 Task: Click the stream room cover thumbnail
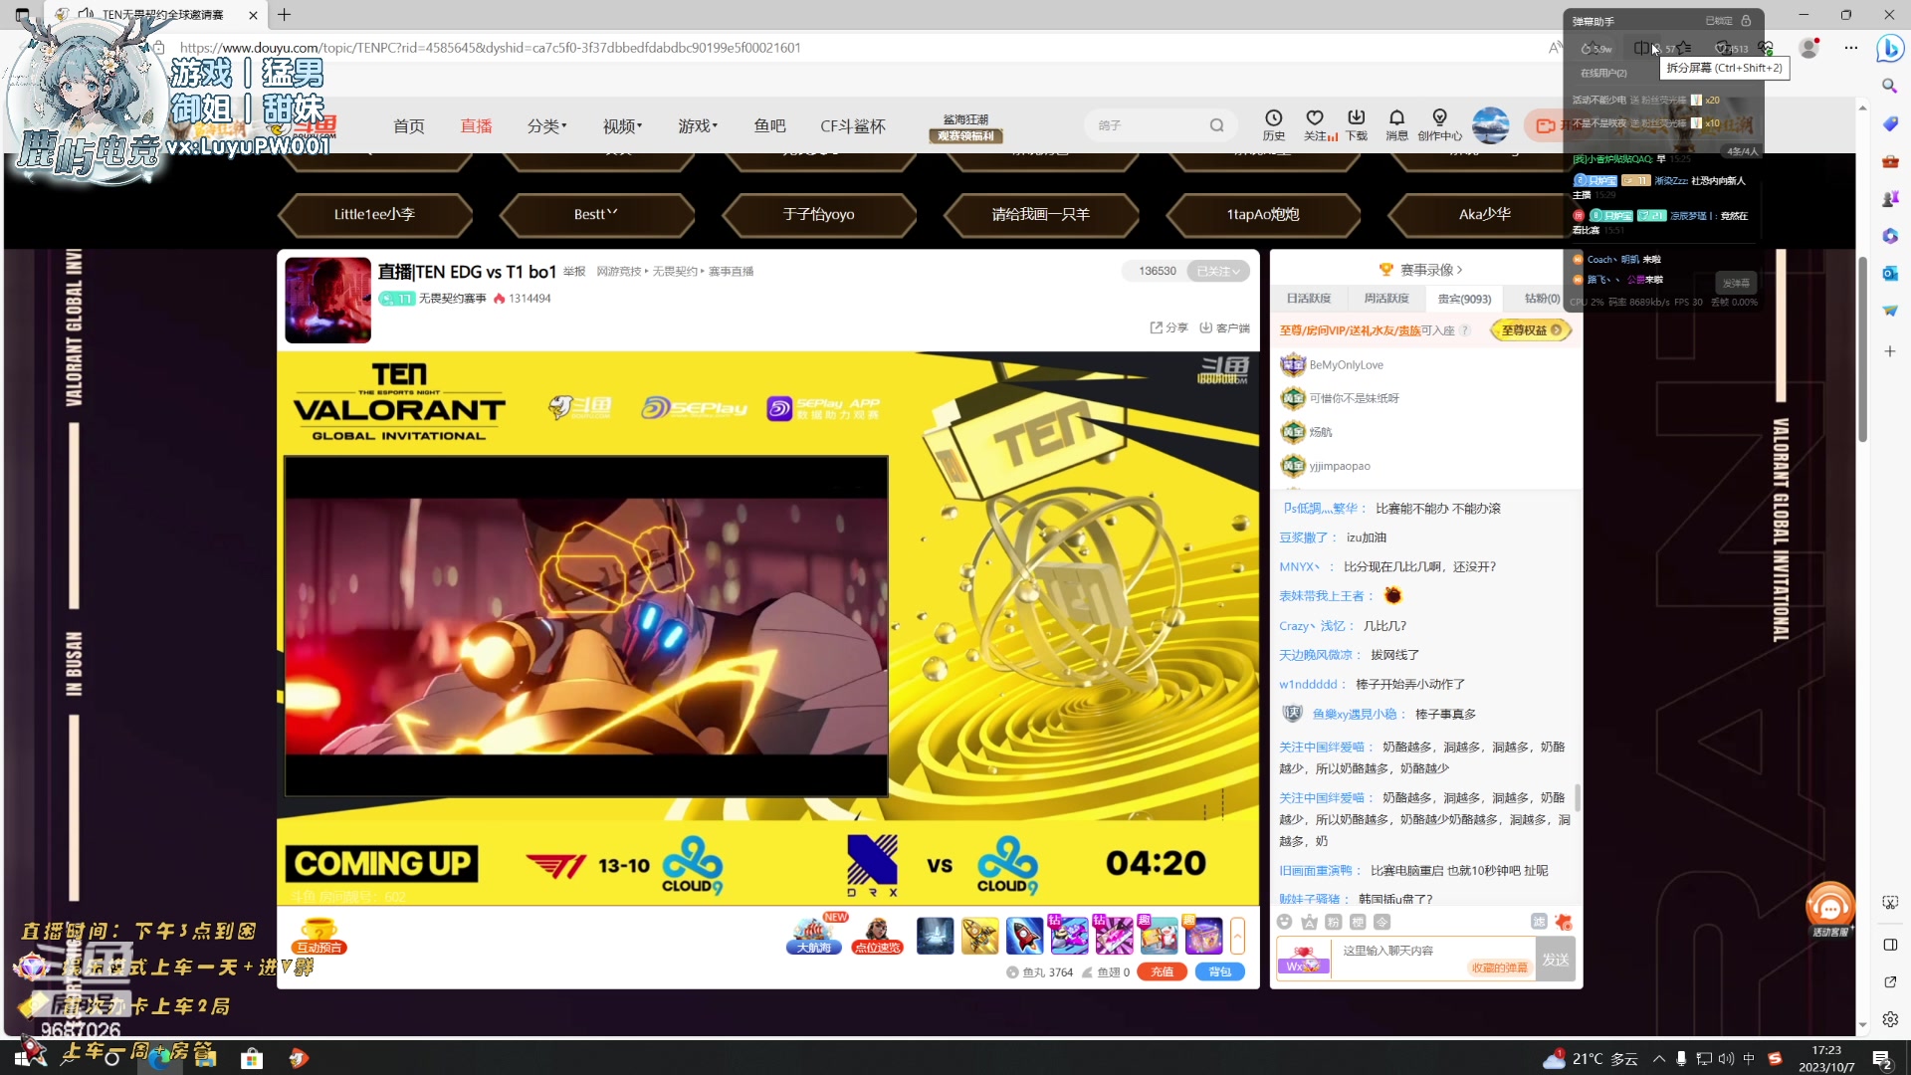click(x=327, y=300)
